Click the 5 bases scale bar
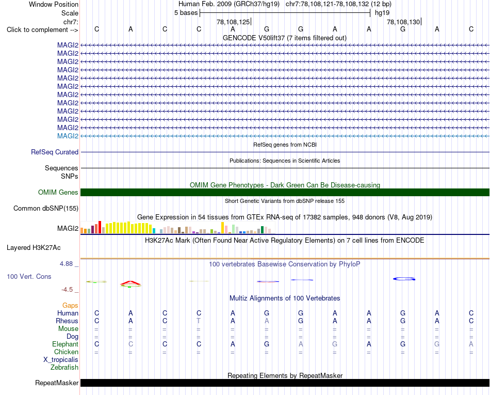 (285, 13)
